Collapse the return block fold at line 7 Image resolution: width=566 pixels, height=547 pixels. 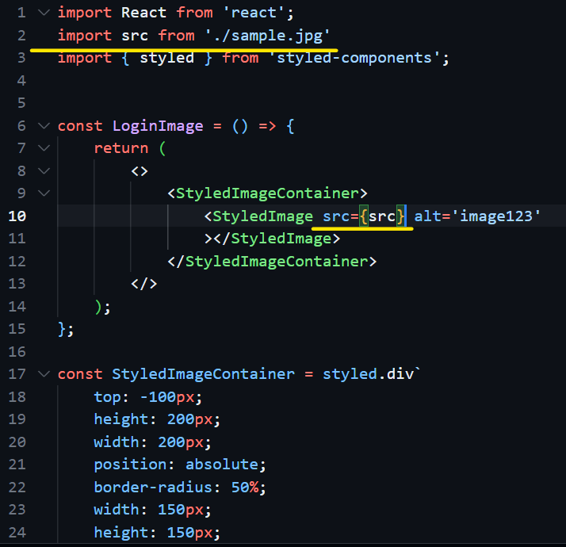(44, 148)
